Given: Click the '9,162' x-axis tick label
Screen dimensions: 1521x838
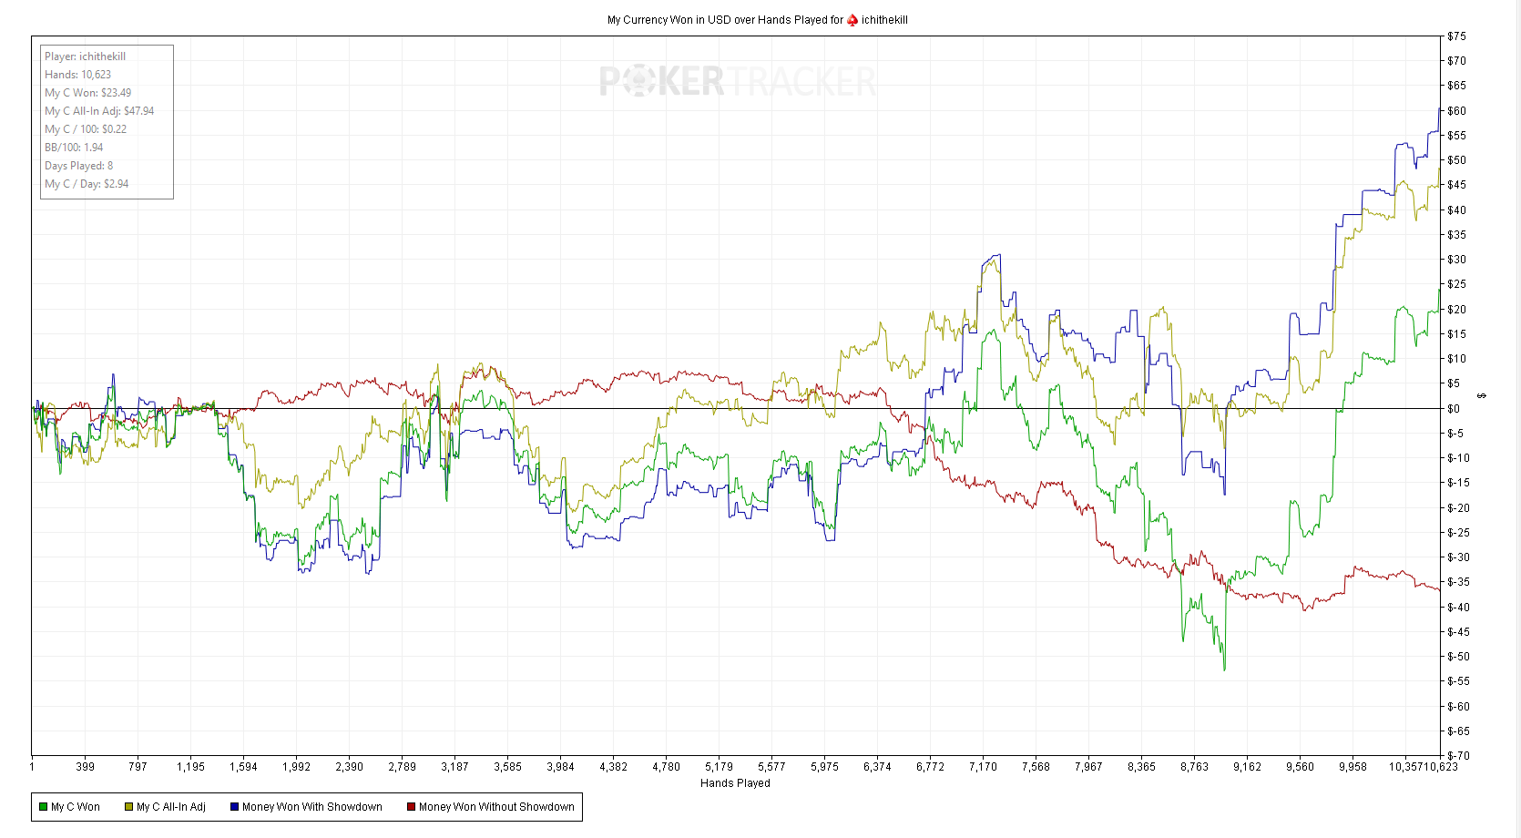Looking at the screenshot, I should coord(1247,767).
